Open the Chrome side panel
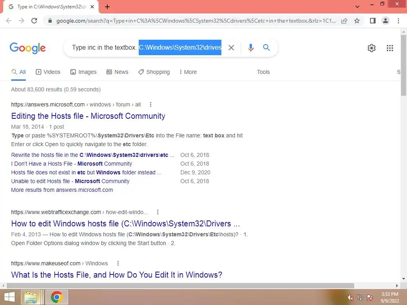Viewport: 407px width, 305px height. pyautogui.click(x=373, y=21)
